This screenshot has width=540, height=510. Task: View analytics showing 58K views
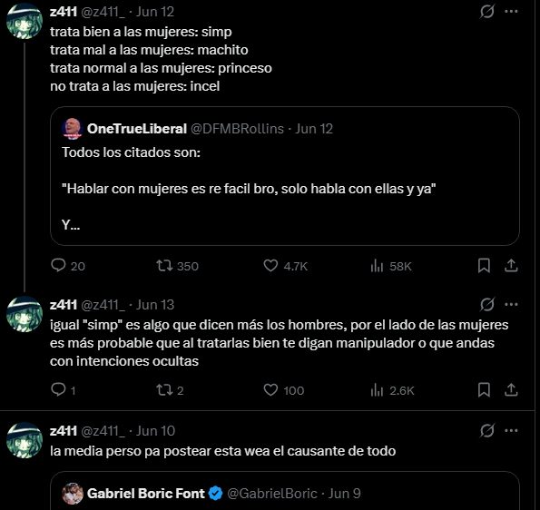[x=390, y=266]
